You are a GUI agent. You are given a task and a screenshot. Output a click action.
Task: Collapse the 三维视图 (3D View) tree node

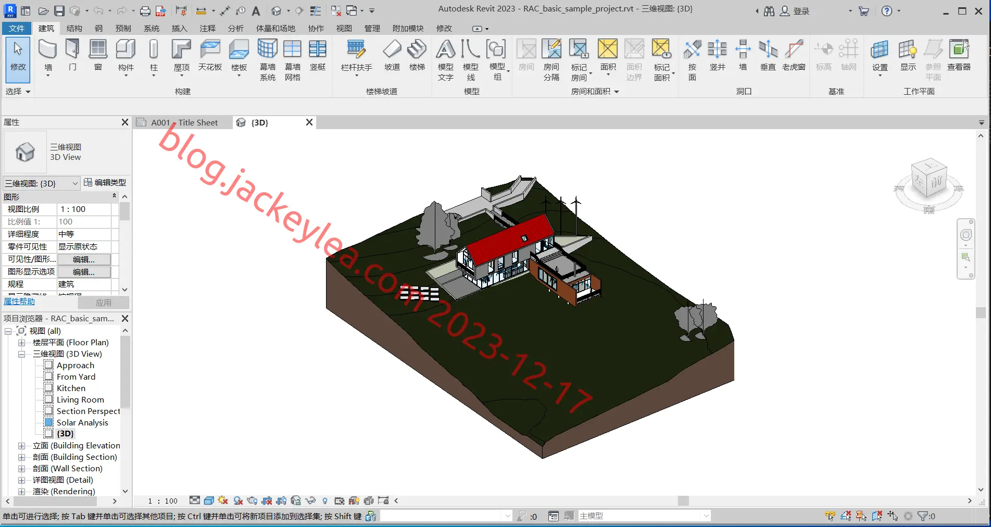pos(21,354)
